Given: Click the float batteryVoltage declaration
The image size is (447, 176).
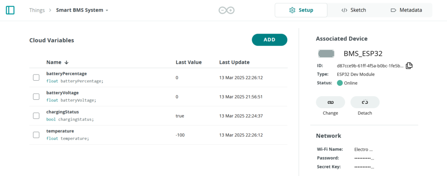Looking at the screenshot, I should (x=71, y=100).
